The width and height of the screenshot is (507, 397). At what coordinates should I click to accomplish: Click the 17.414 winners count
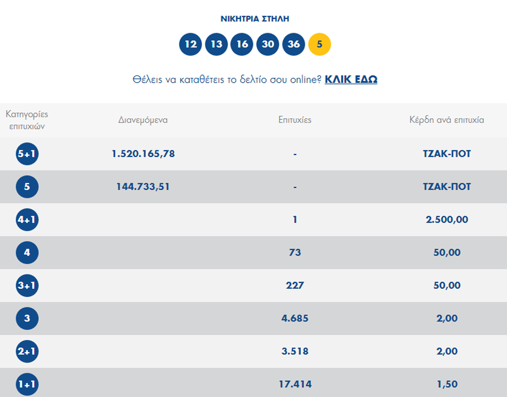point(295,384)
